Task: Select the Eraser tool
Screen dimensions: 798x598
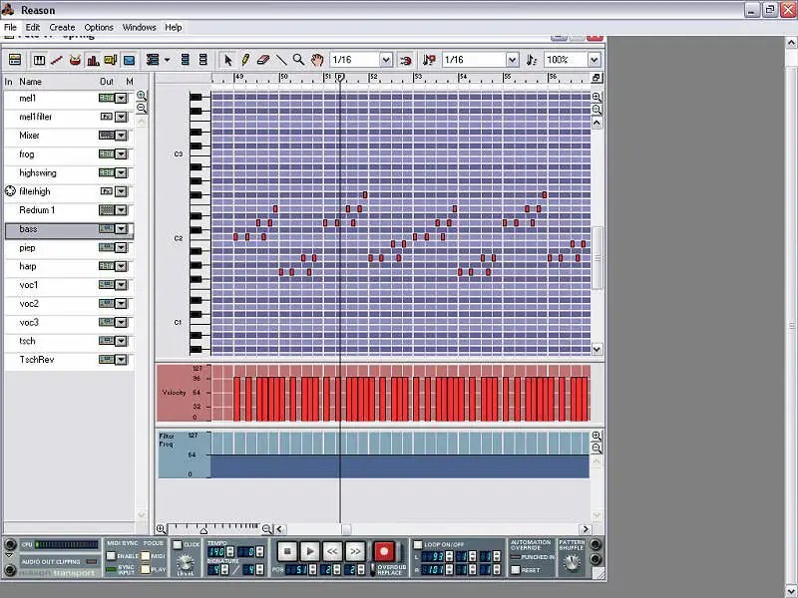Action: click(263, 60)
